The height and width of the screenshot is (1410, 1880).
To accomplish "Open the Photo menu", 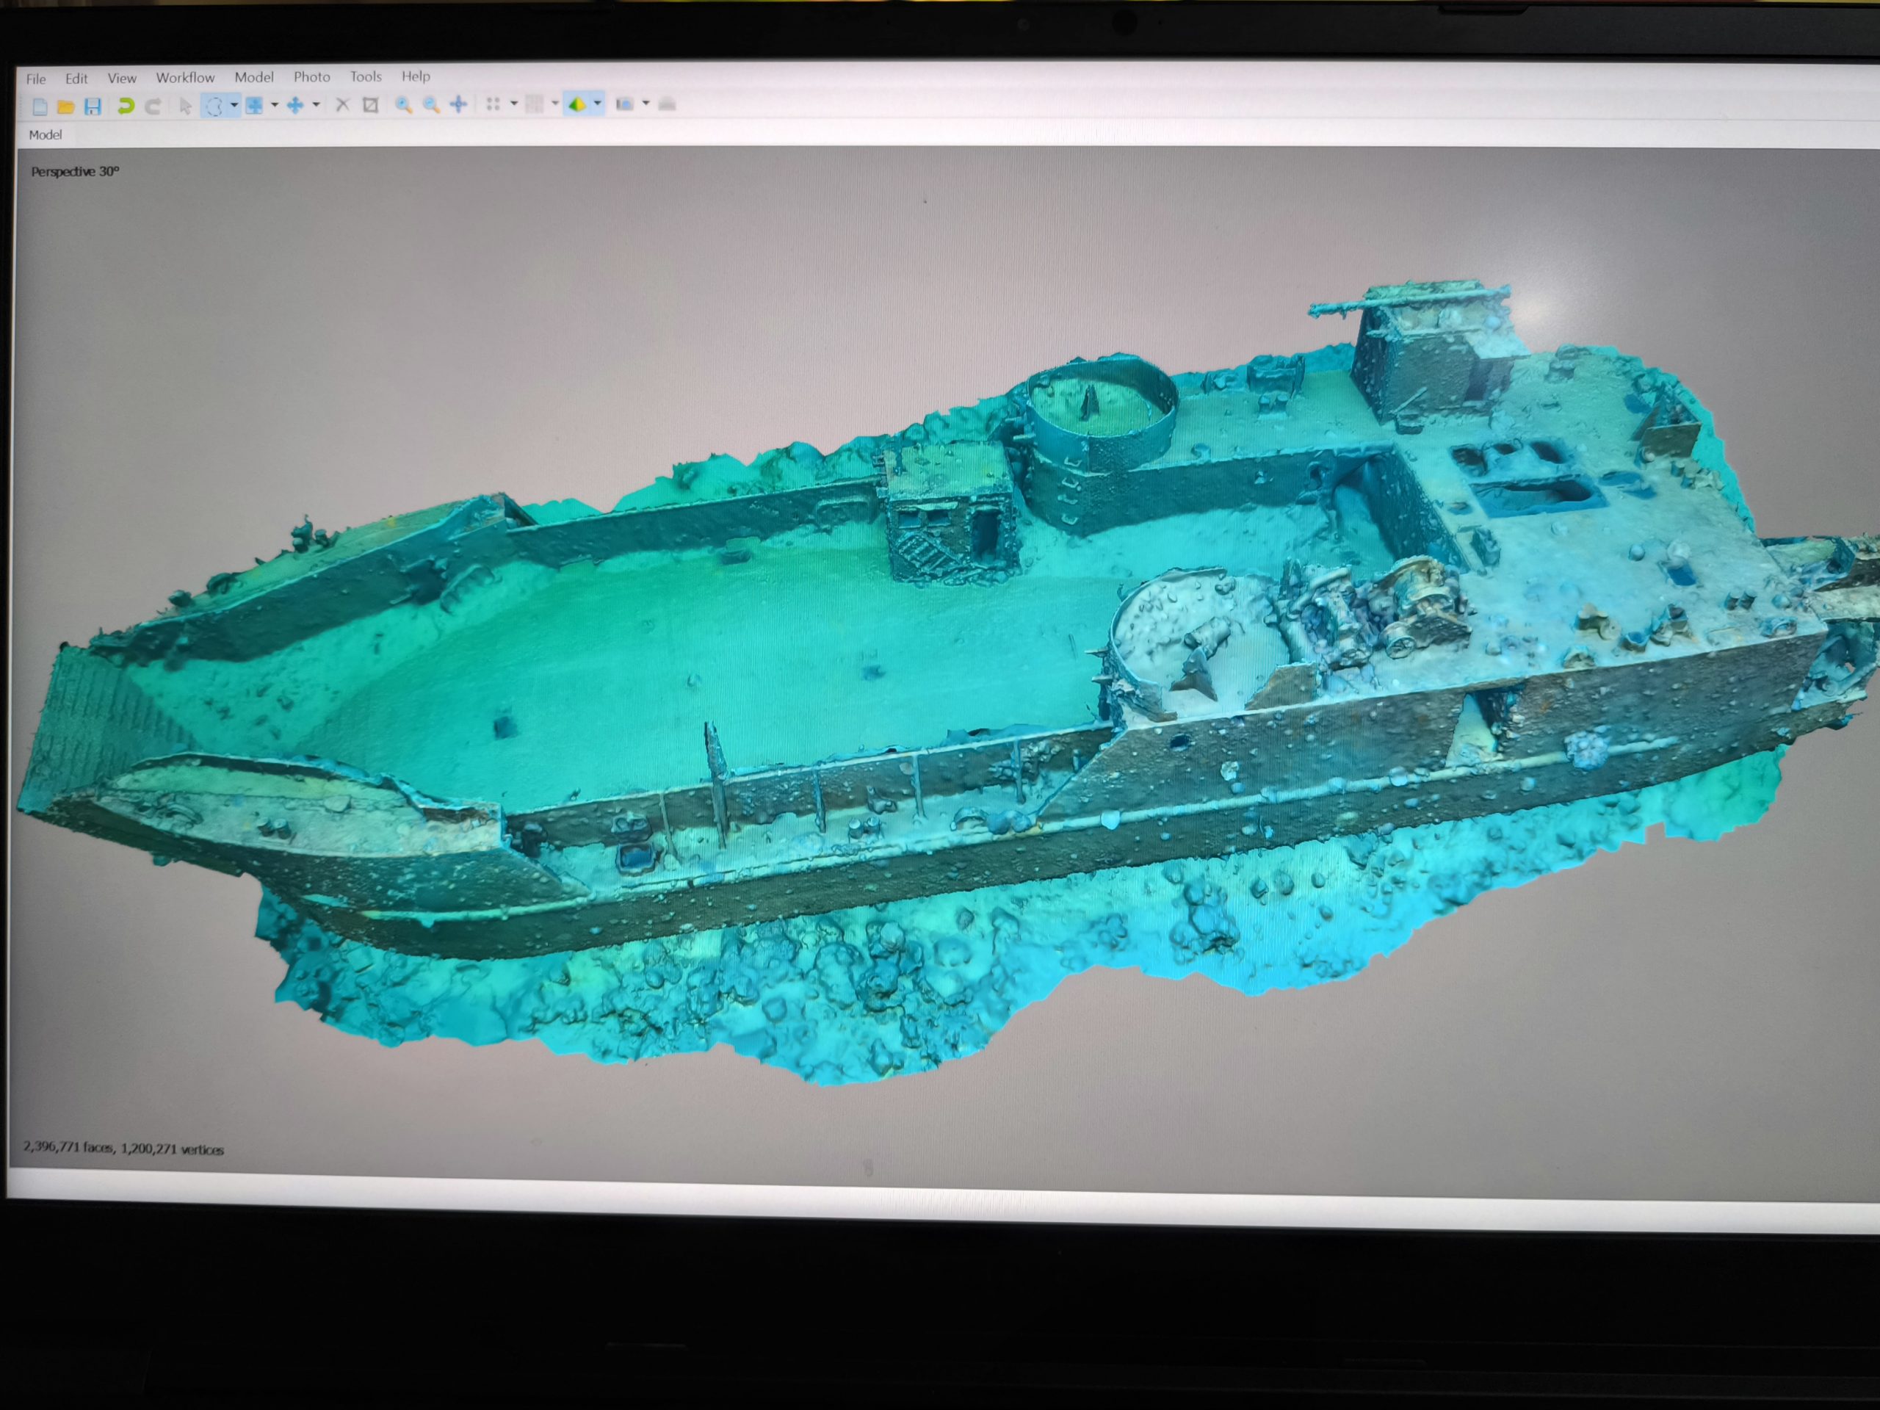I will (x=312, y=76).
